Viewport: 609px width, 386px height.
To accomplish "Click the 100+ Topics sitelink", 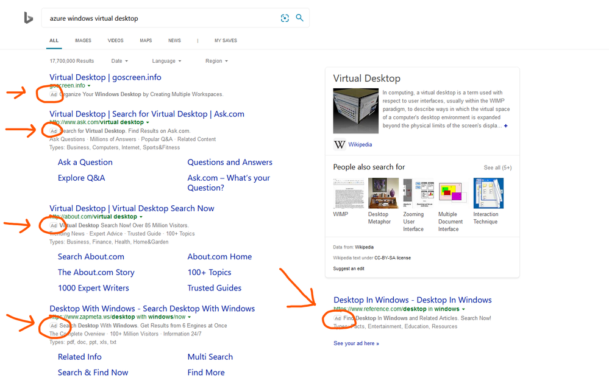I will click(x=209, y=272).
